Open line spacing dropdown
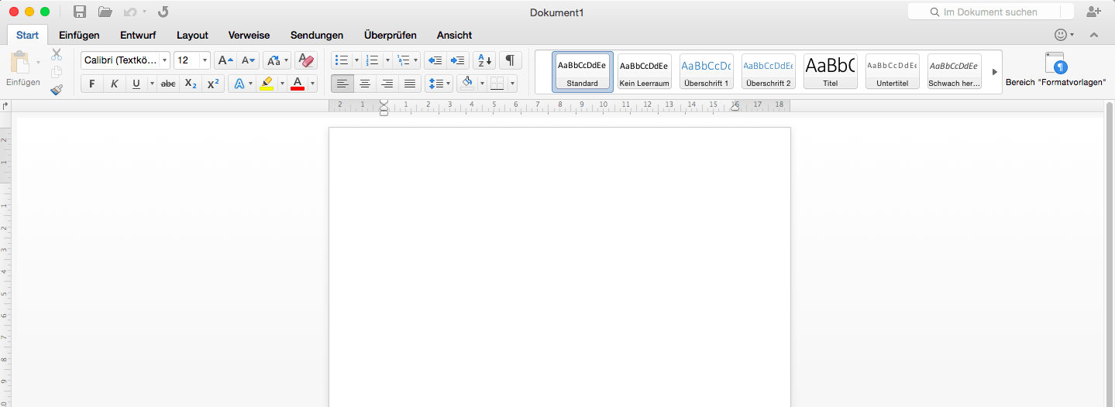Screen dimensions: 1115x407 click(439, 84)
